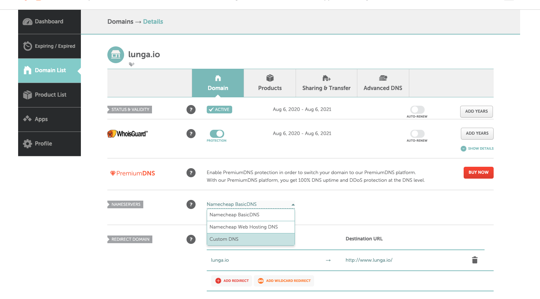Choose Custom DNS option
The image size is (540, 299).
tap(251, 239)
